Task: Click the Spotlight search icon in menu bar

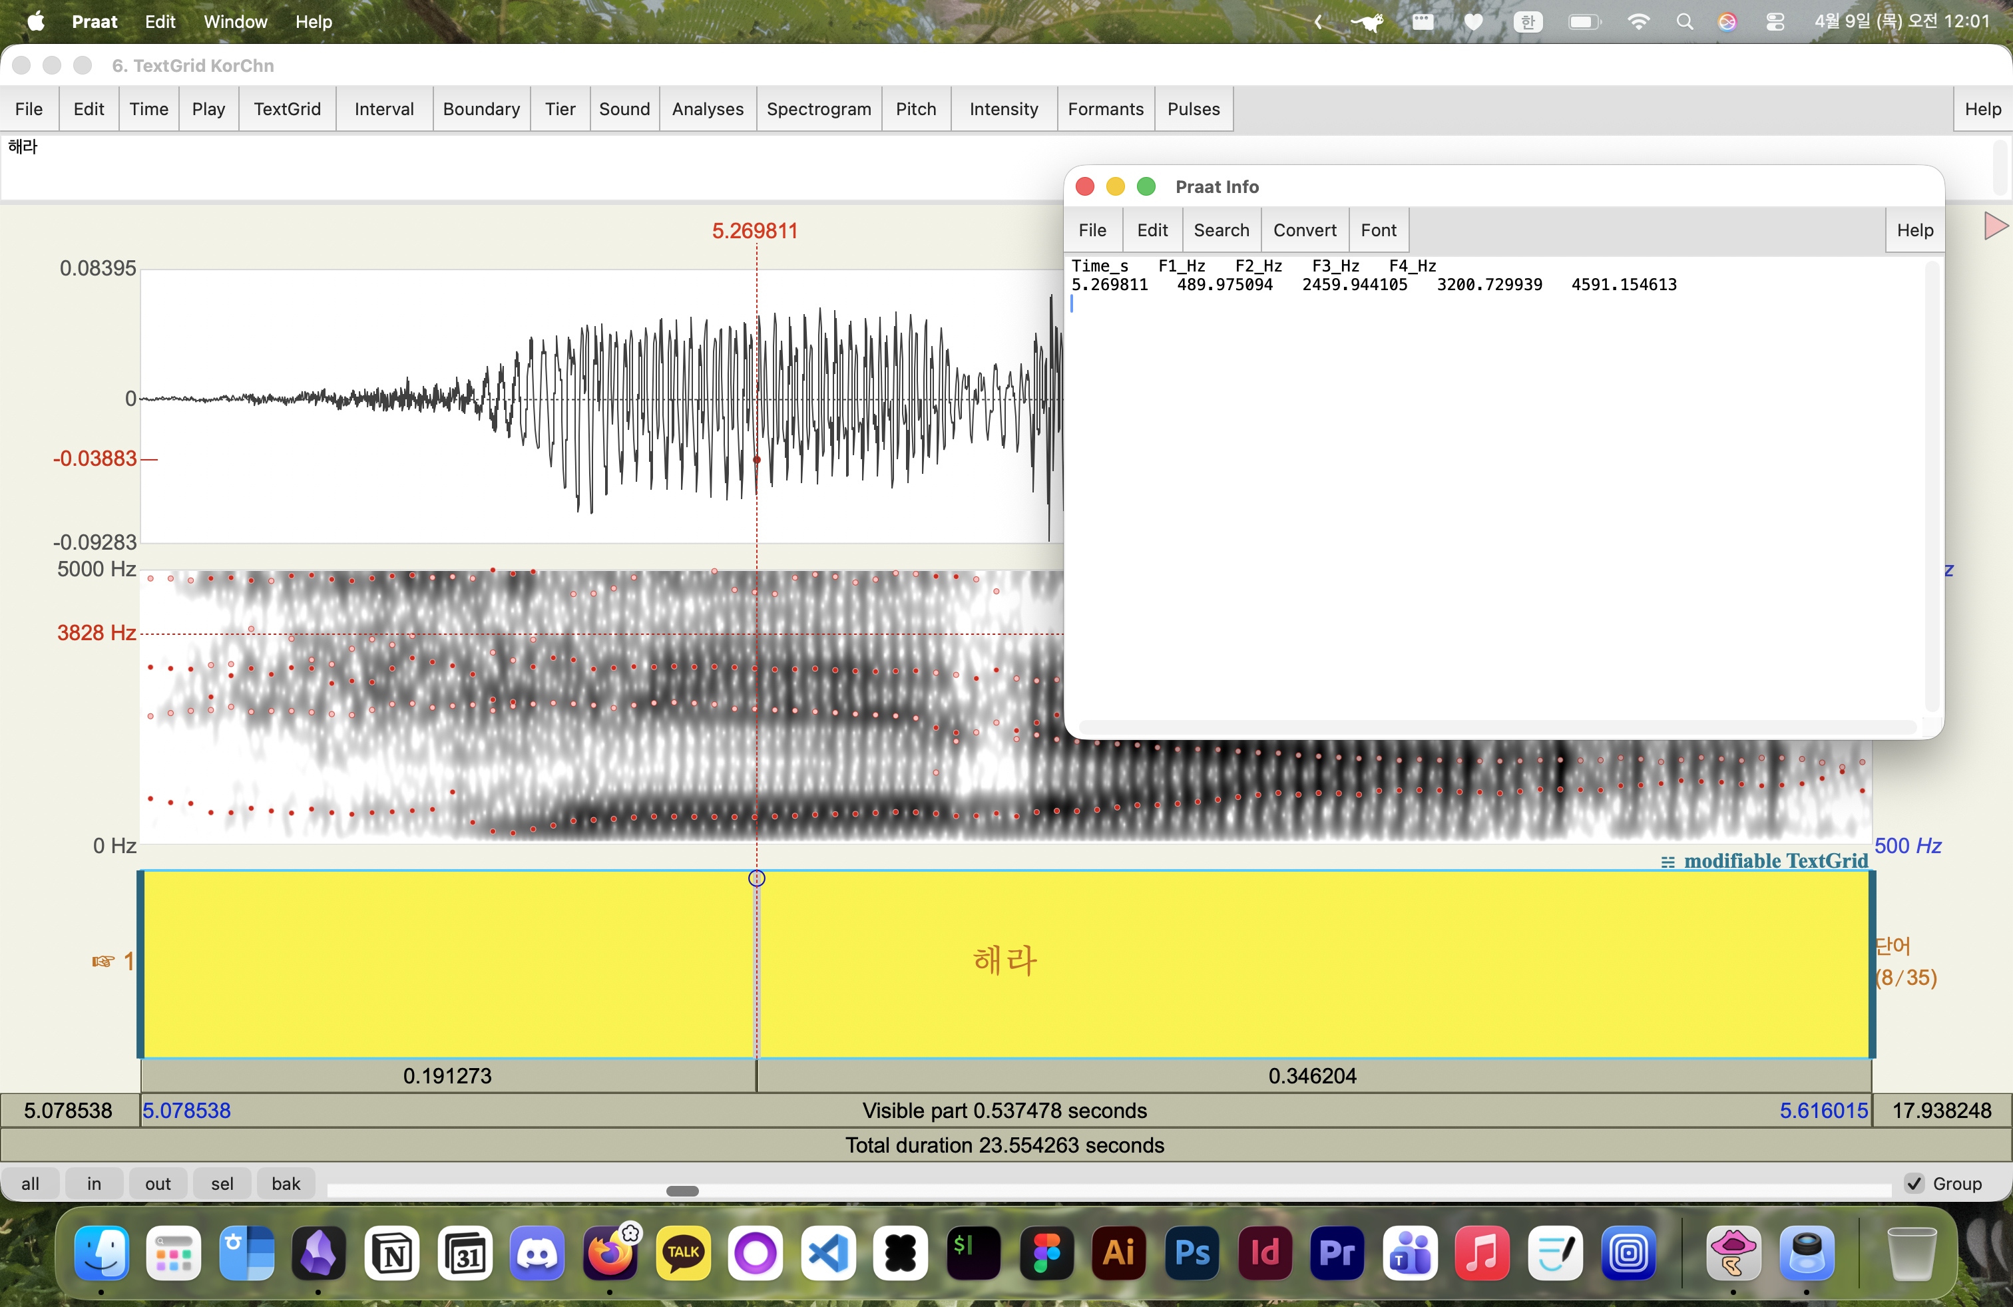Action: (x=1684, y=22)
